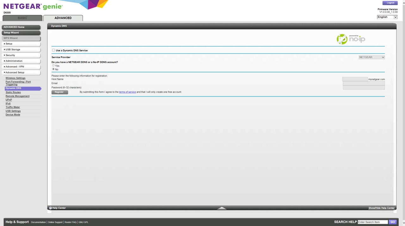Select the ADVANCED tab

click(x=63, y=18)
